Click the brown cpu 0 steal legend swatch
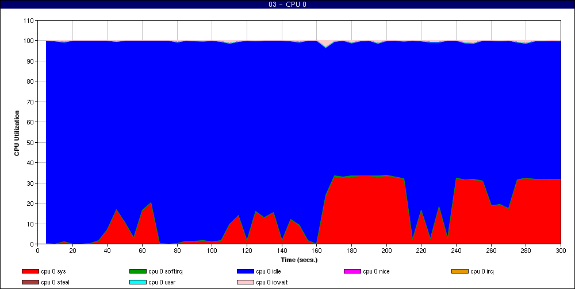575x289 pixels. tap(30, 283)
